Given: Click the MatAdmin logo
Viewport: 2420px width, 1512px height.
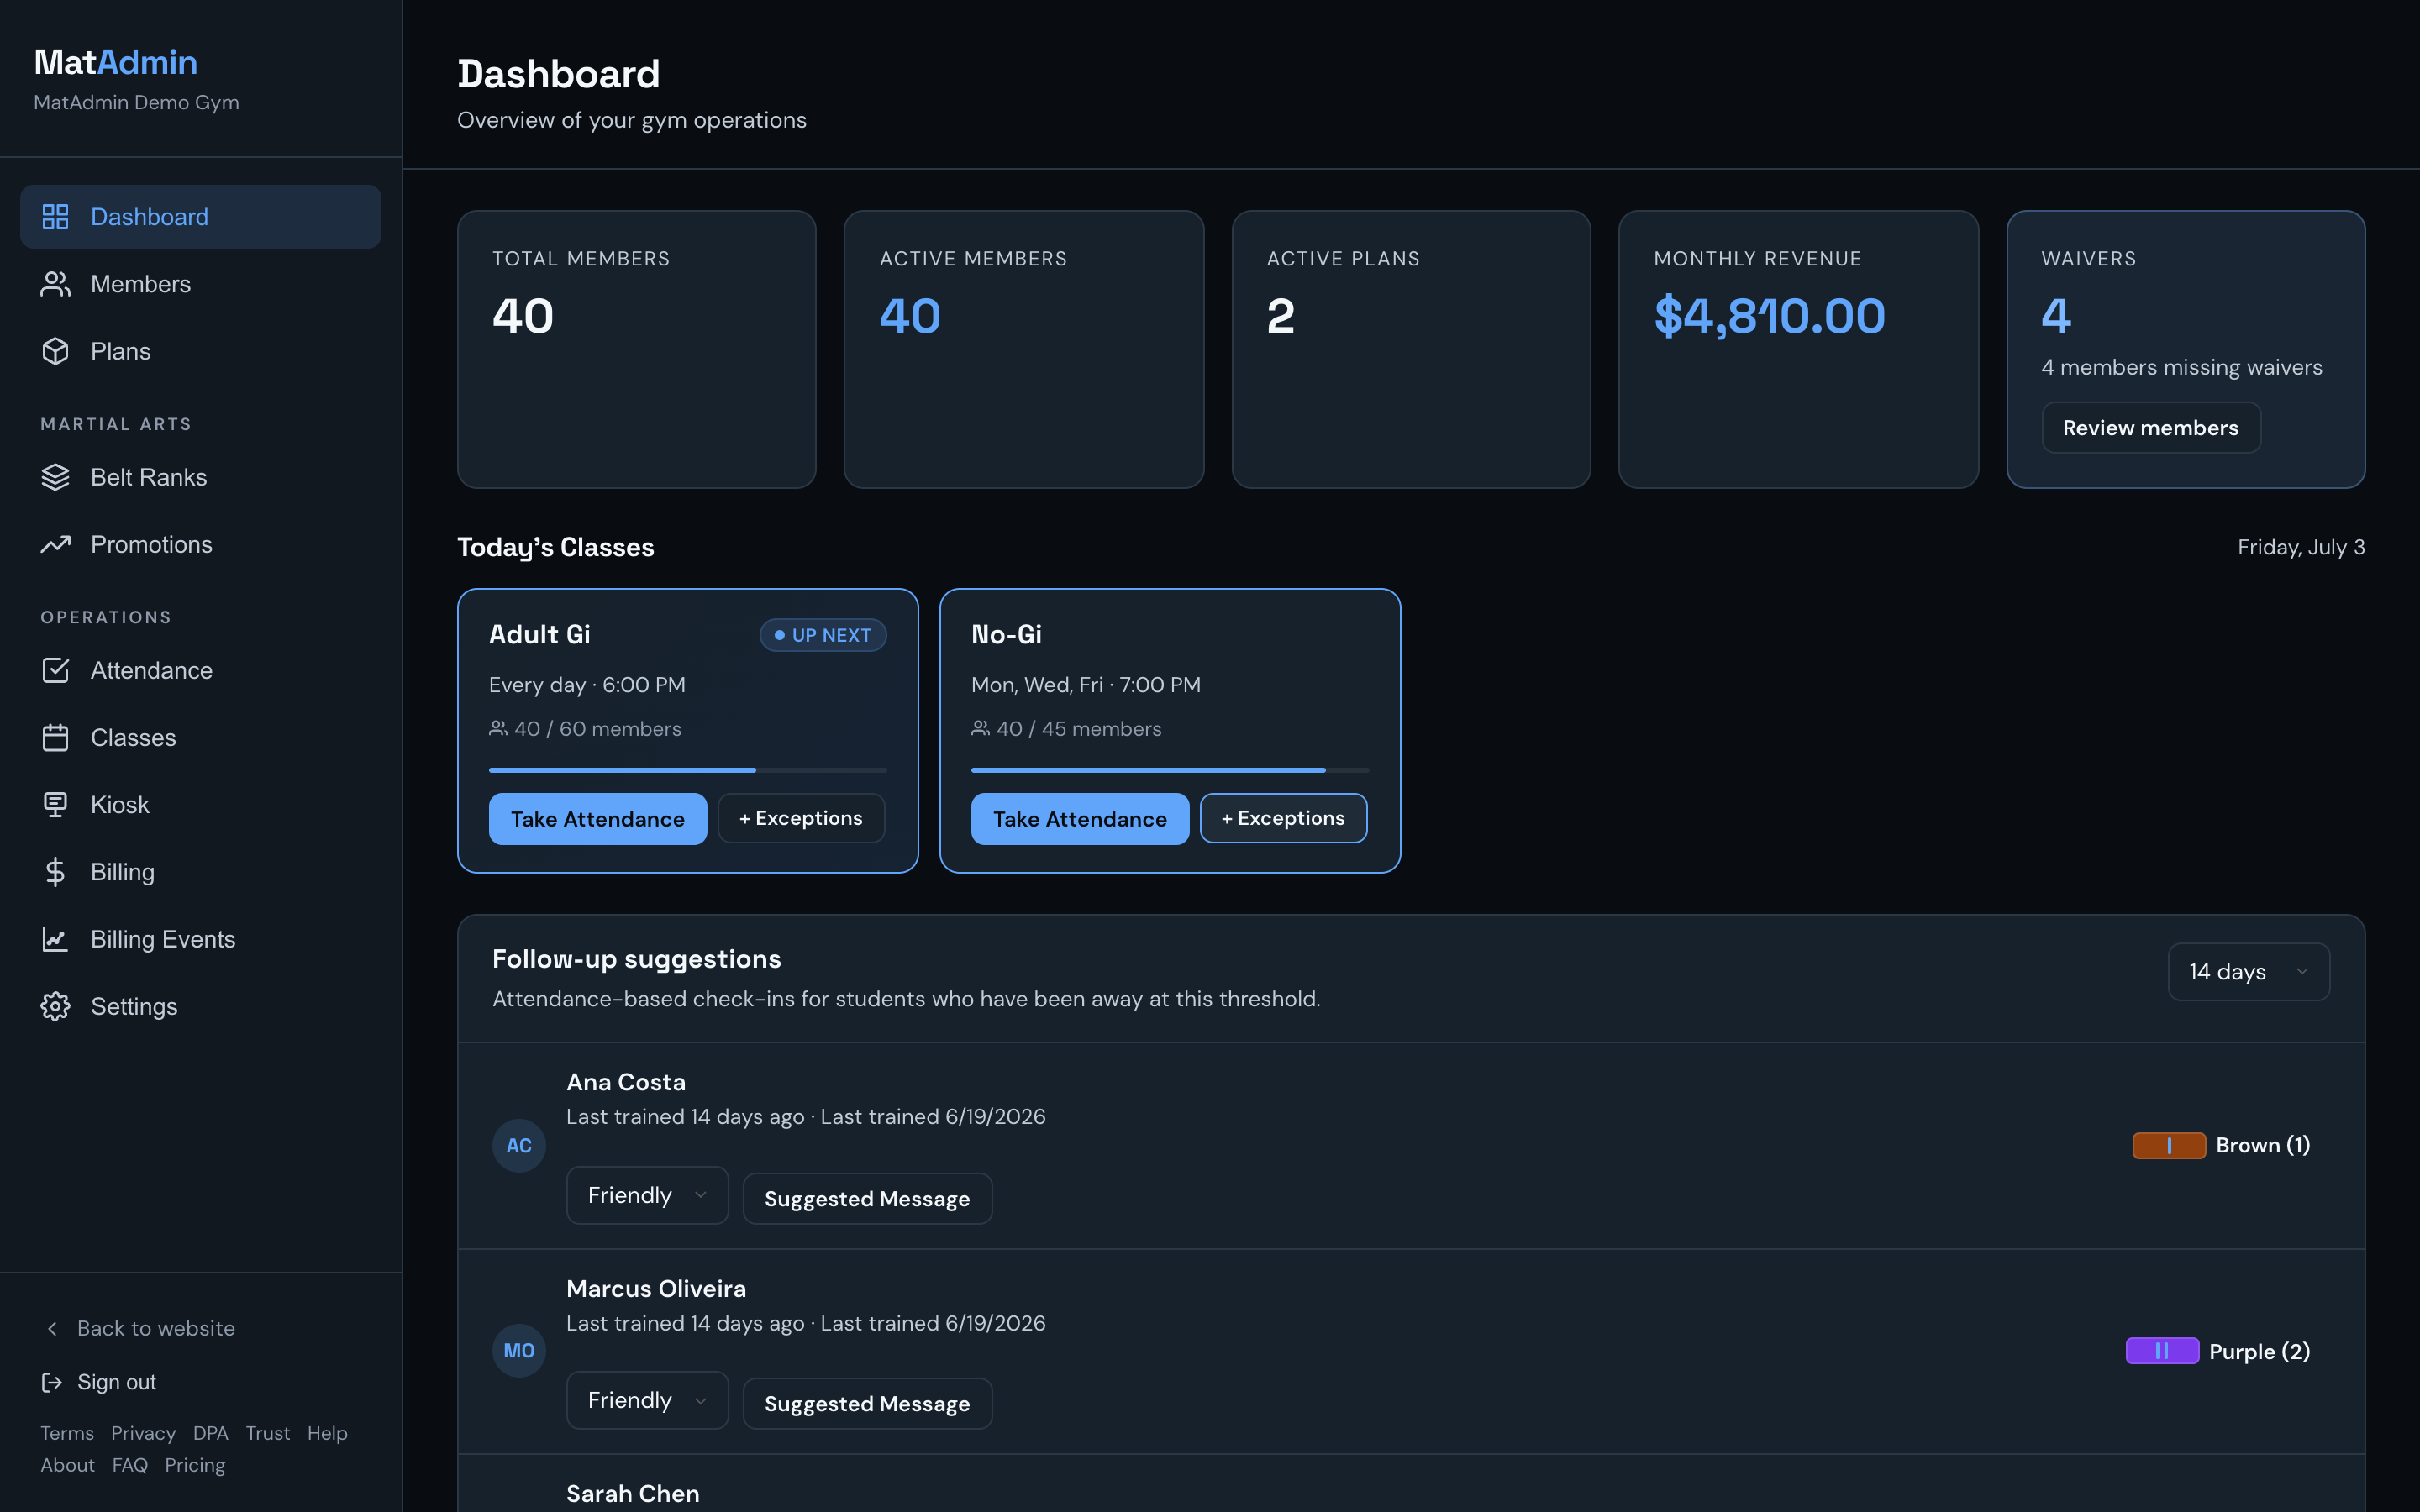Looking at the screenshot, I should [116, 62].
